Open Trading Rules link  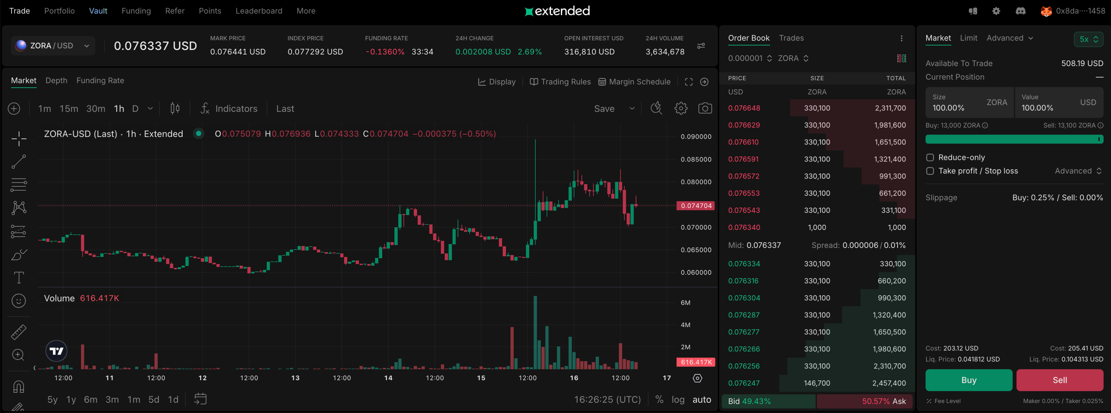click(560, 82)
